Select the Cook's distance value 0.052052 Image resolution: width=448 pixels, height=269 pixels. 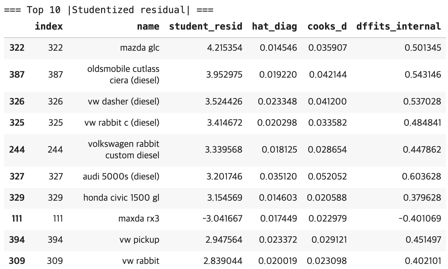point(327,176)
